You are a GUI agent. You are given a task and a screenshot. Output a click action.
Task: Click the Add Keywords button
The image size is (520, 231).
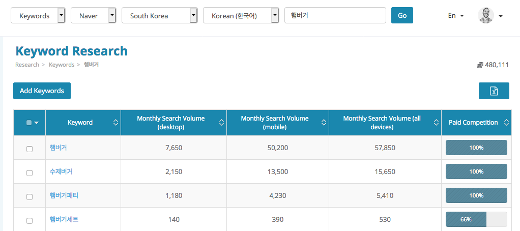point(42,91)
